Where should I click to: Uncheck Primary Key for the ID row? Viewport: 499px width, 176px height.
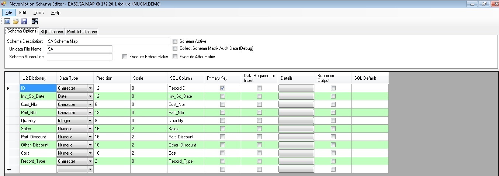click(x=222, y=88)
